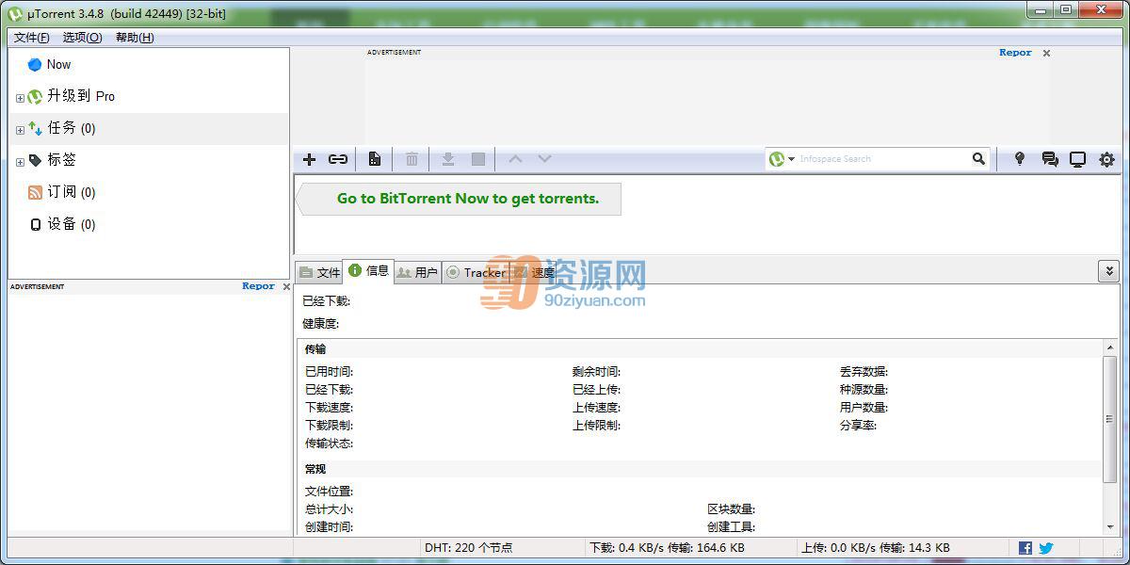Click the 传输状态 label
This screenshot has width=1130, height=565.
coord(329,444)
